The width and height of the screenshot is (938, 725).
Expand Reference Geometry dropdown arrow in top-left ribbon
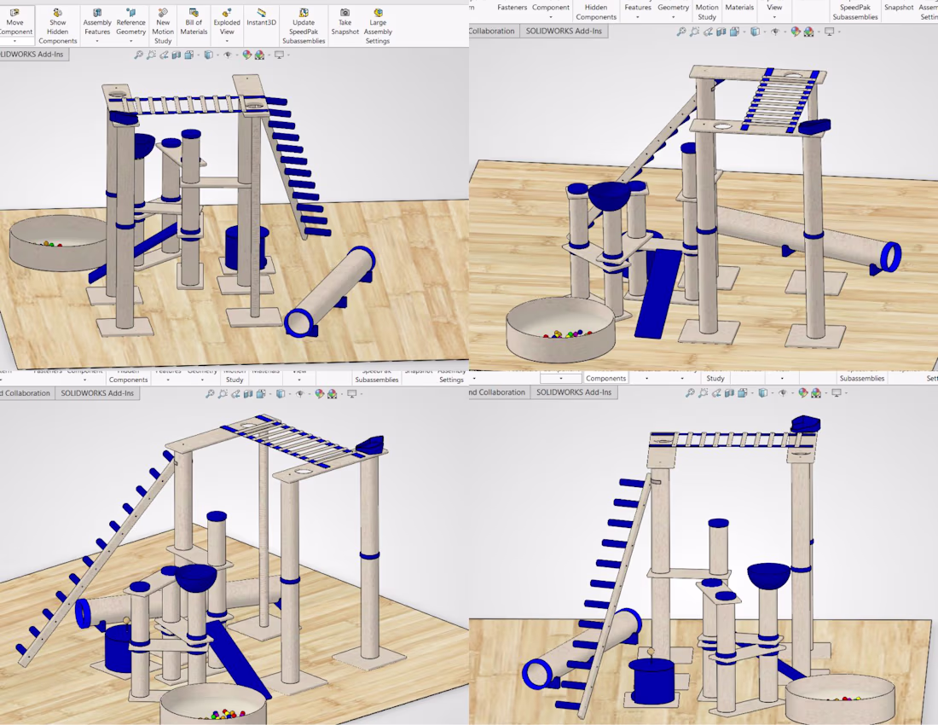tap(131, 41)
